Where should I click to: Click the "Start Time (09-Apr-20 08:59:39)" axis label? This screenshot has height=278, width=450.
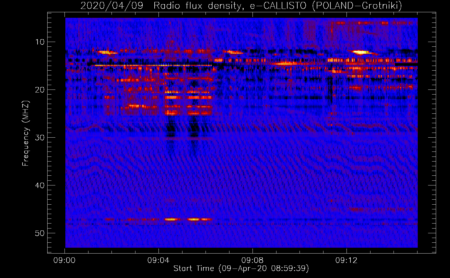tap(241, 269)
